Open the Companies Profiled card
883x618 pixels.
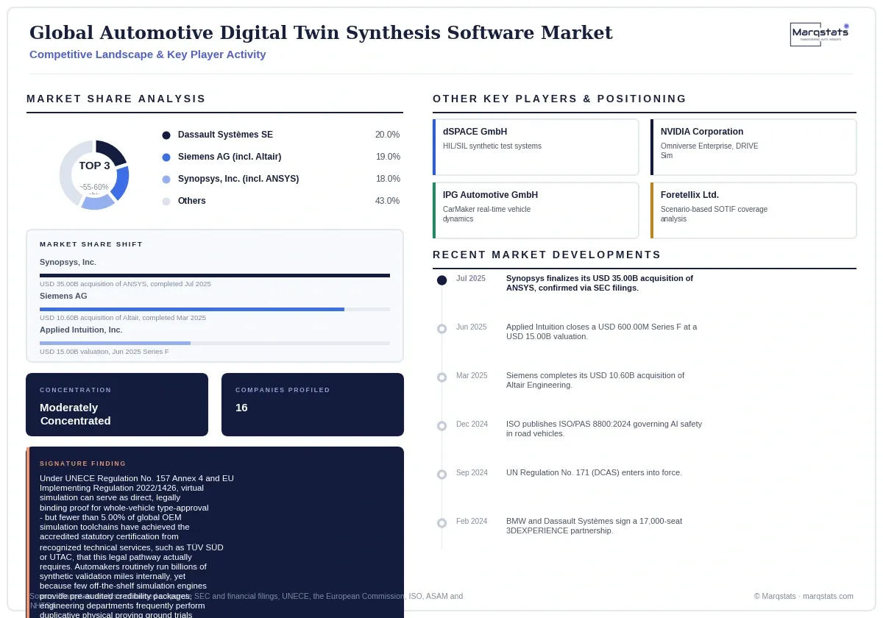click(x=313, y=405)
